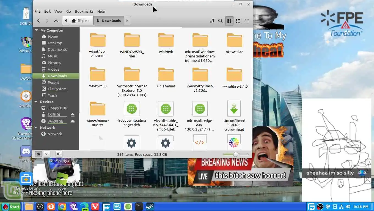Select freedownloadmanager.deb package
Viewport: 374px width, 211px height.
[x=132, y=114]
